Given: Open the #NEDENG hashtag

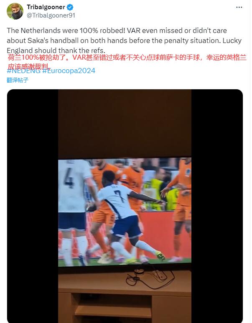Looking at the screenshot, I should pos(23,71).
